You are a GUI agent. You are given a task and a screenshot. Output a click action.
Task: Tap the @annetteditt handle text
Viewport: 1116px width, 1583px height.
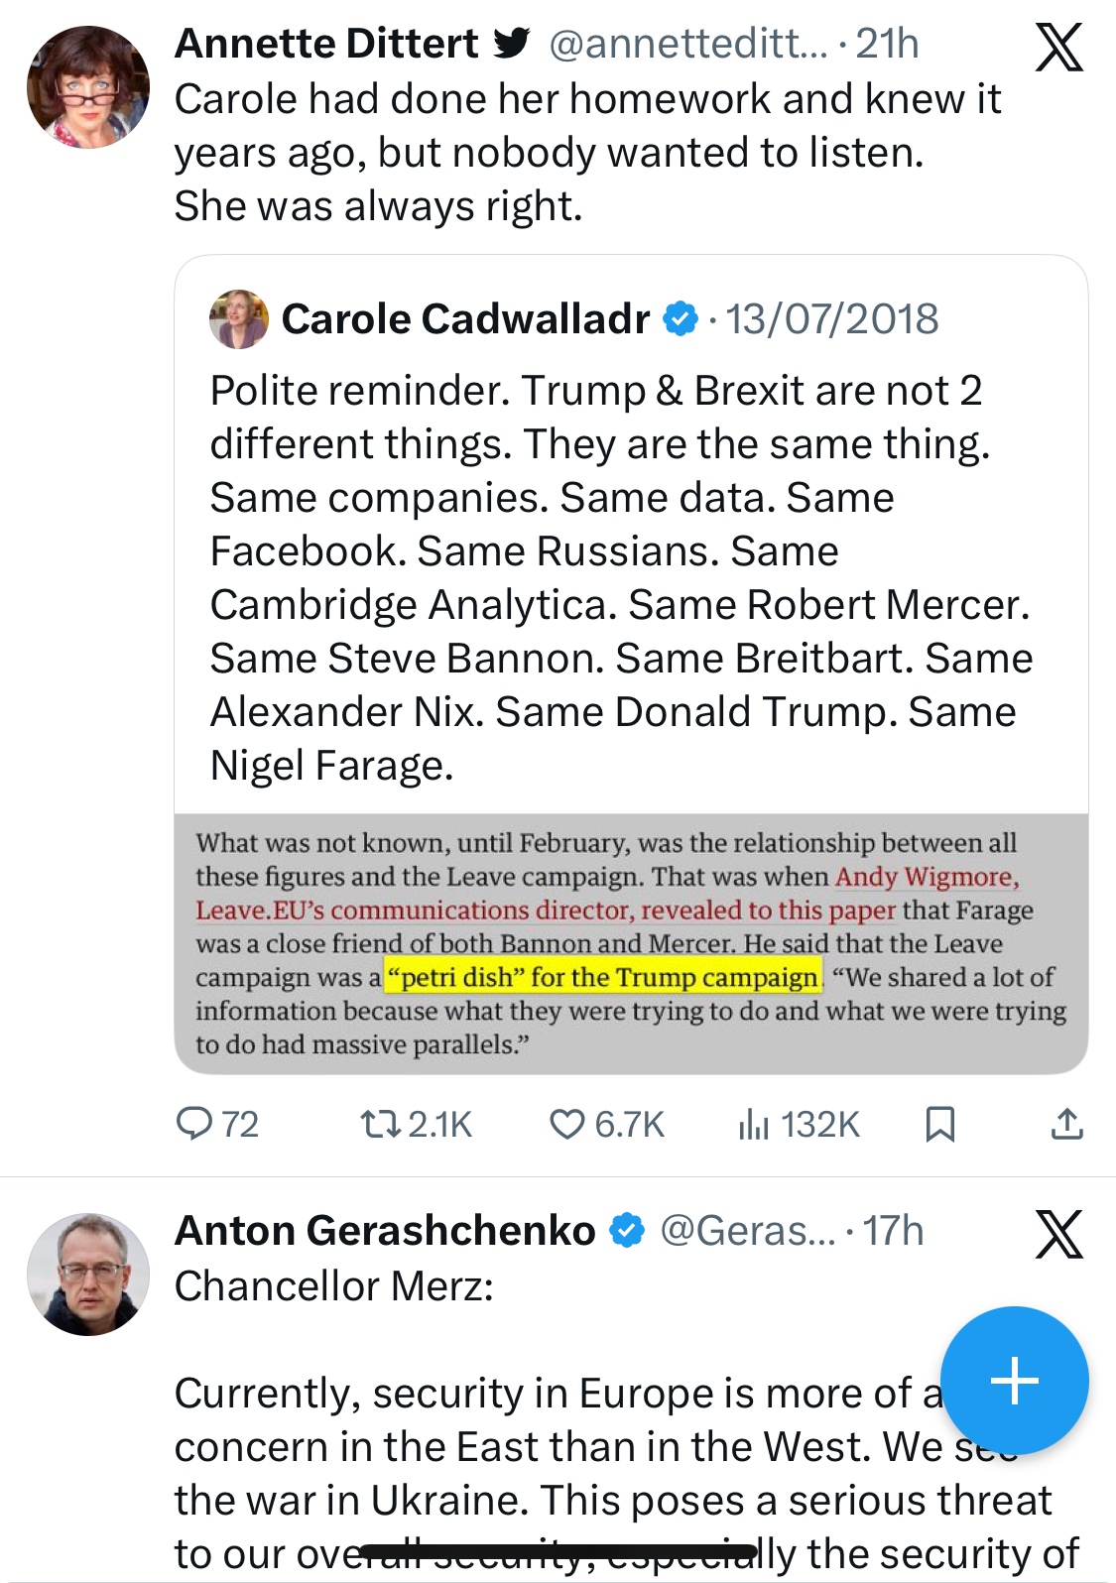coord(687,44)
